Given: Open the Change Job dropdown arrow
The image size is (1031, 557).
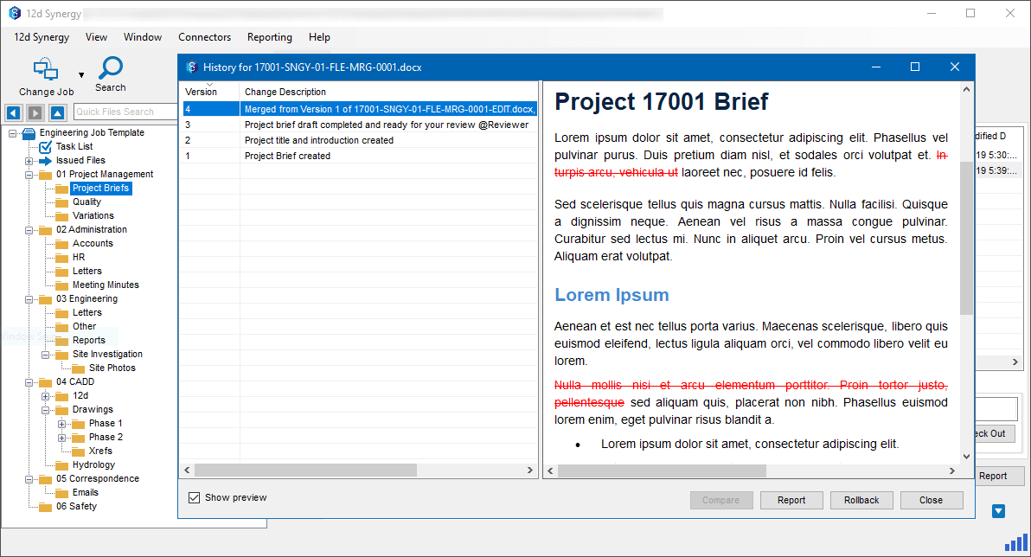Looking at the screenshot, I should click(x=81, y=75).
